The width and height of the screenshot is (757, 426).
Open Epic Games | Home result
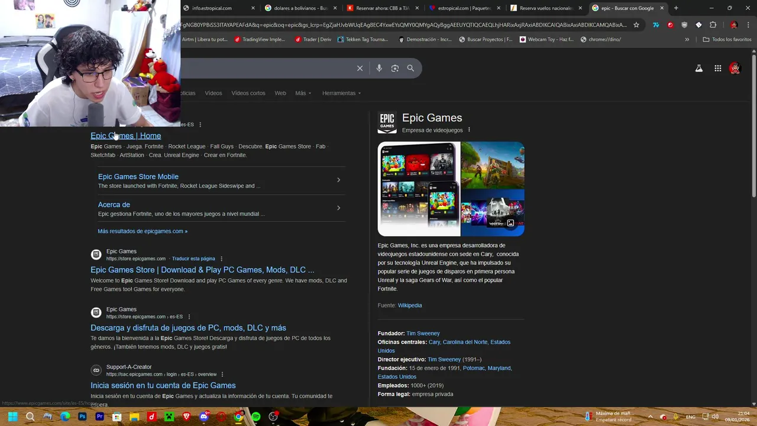click(x=125, y=135)
